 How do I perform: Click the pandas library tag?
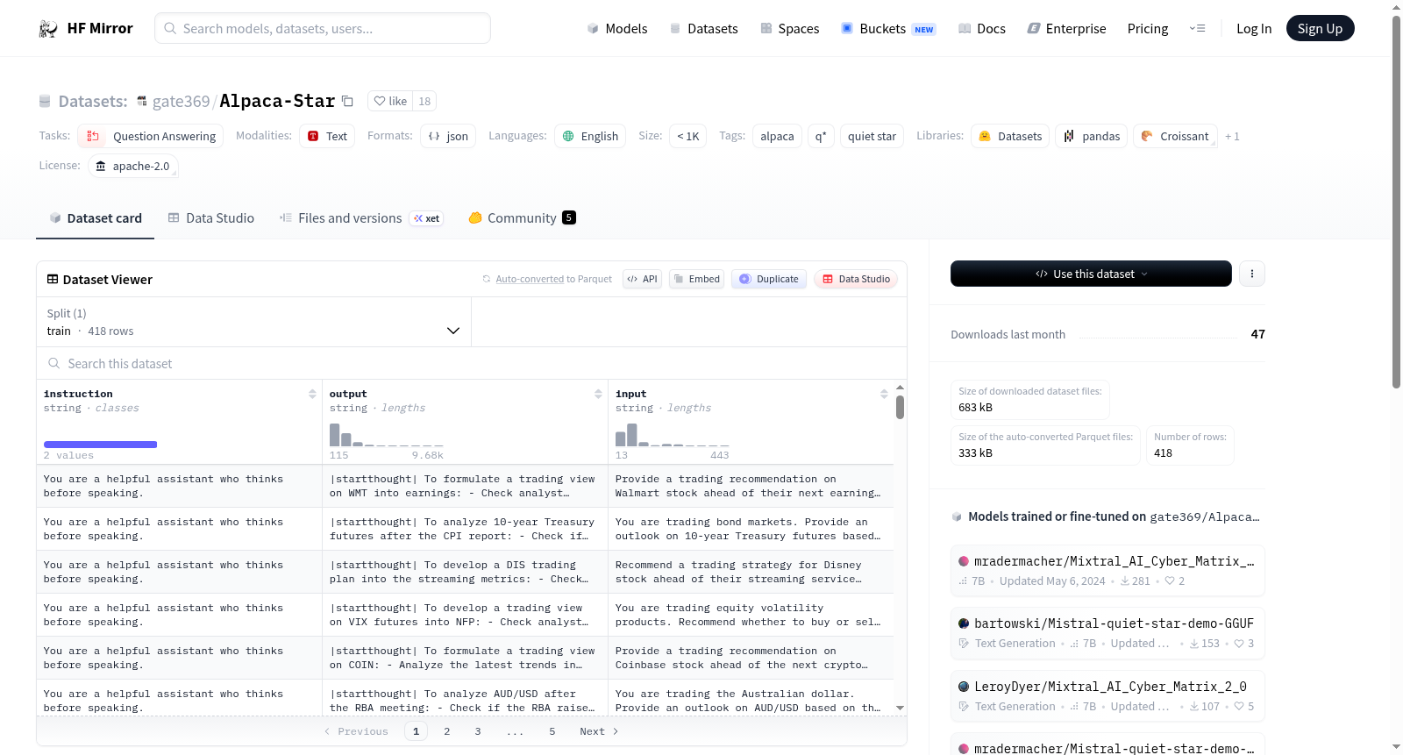coord(1092,136)
